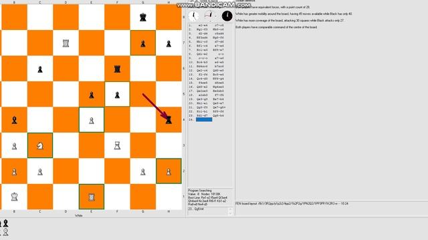Click the 'FEN board layout' text line
Image resolution: width=428 pixels, height=240 pixels.
pyautogui.click(x=292, y=203)
